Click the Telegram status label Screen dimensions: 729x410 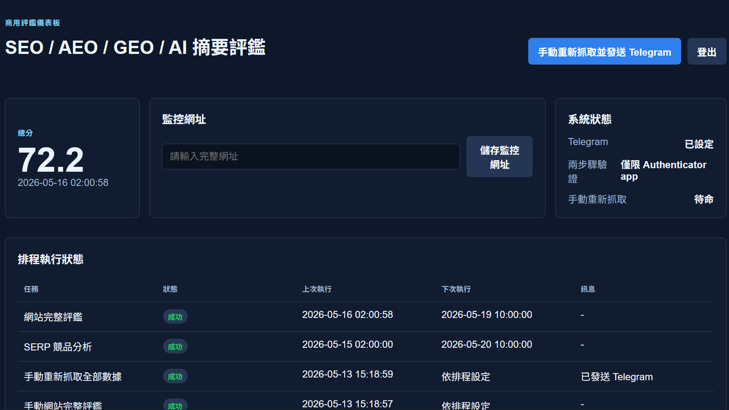click(x=588, y=142)
